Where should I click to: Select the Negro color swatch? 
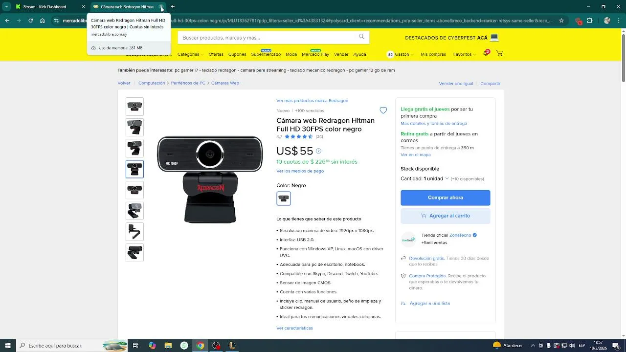[284, 198]
